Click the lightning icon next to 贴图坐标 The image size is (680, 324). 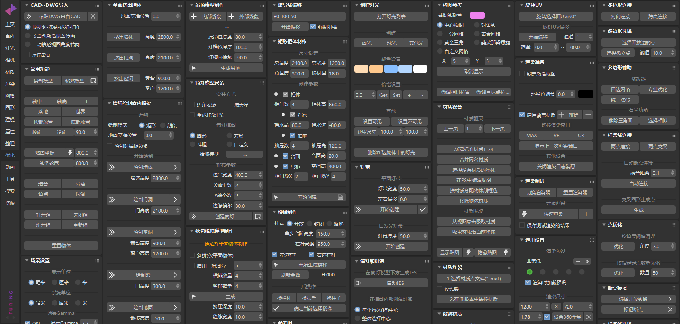(70, 153)
